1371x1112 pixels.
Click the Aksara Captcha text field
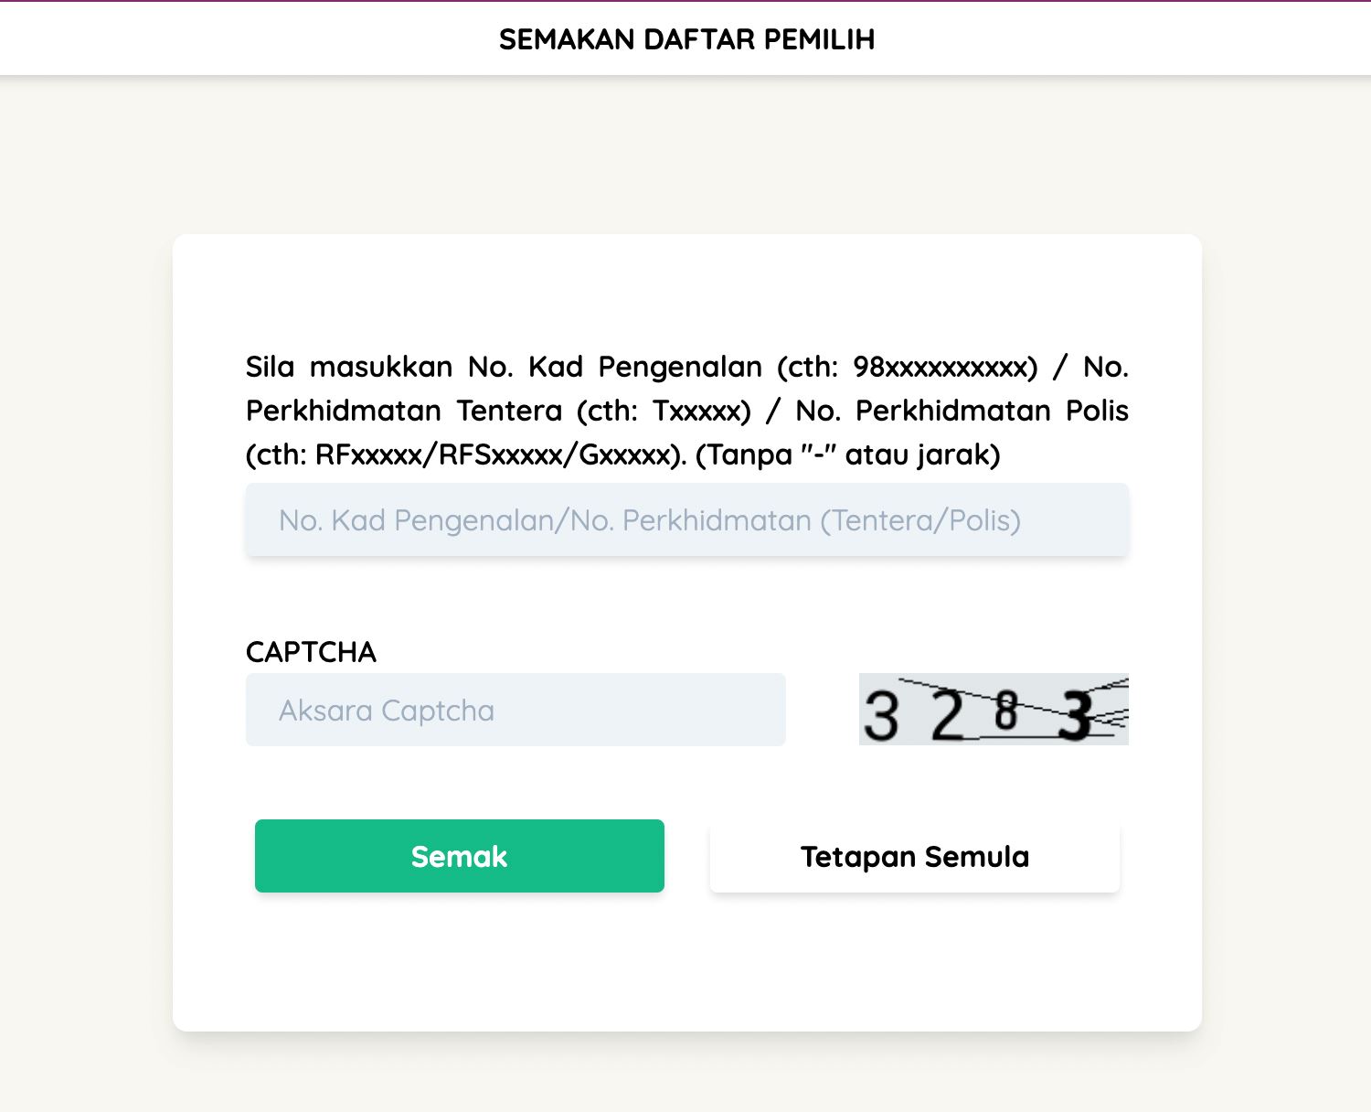click(515, 711)
